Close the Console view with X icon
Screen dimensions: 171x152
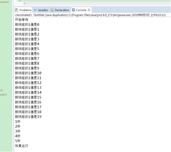89,10
